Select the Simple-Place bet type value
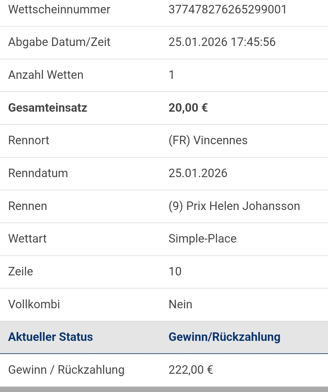The height and width of the screenshot is (392, 328). (202, 239)
